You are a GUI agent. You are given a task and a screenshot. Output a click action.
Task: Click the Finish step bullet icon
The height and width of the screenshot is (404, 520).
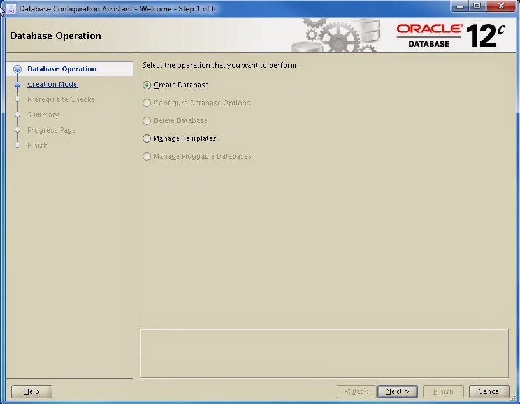17,145
